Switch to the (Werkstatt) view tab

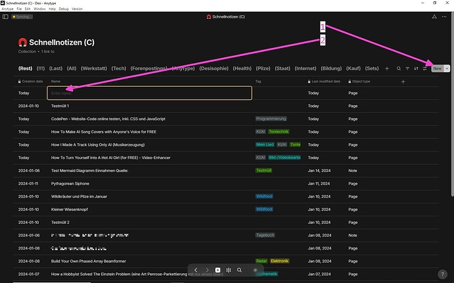click(94, 68)
